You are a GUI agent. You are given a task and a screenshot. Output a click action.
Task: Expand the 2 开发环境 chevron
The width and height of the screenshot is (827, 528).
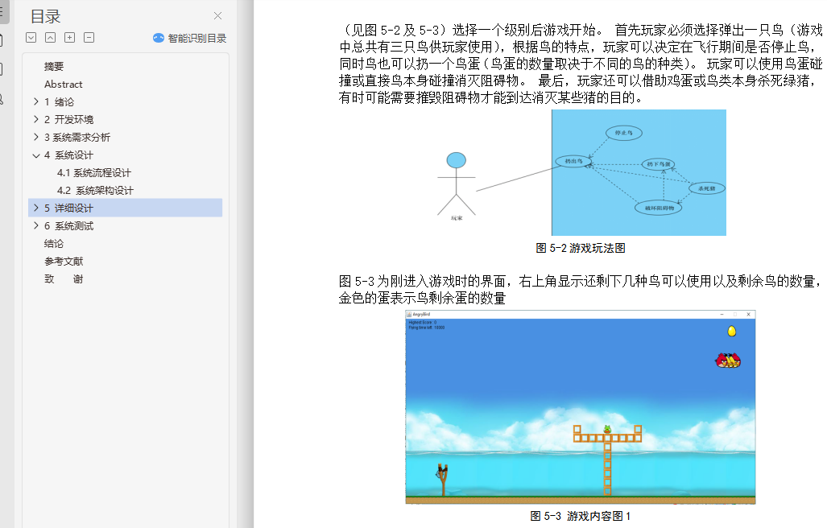tap(36, 119)
